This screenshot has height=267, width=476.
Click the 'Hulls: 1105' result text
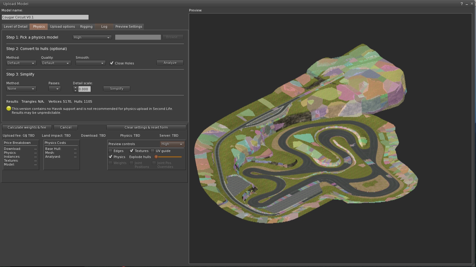(83, 101)
